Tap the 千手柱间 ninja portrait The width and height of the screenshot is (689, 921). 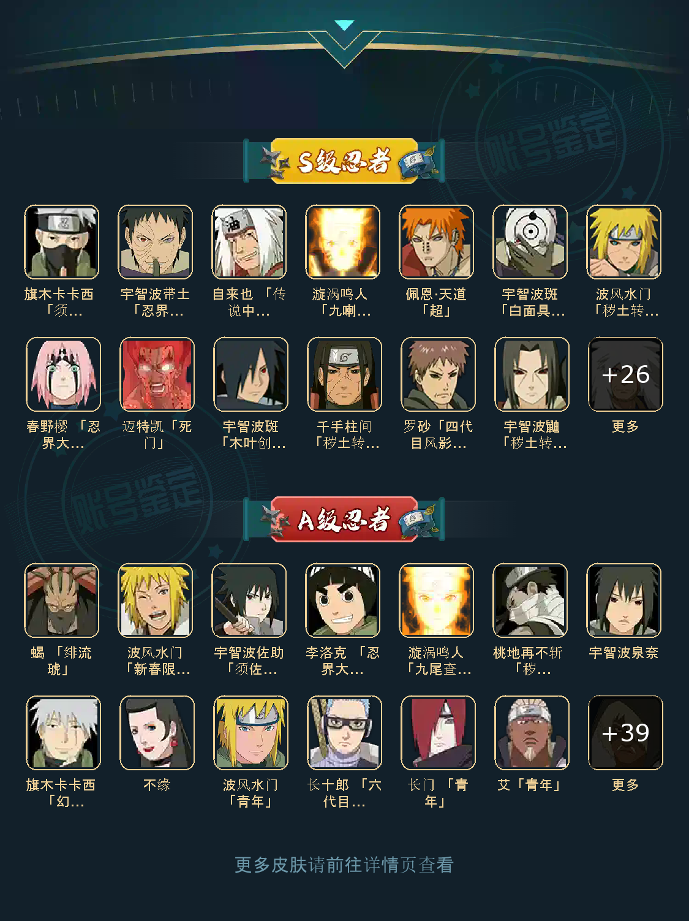coord(344,374)
